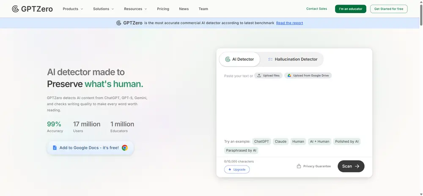Open the Team page

coord(203,9)
